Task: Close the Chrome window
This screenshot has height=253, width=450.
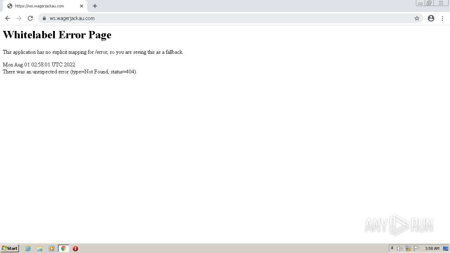Action: click(x=441, y=3)
